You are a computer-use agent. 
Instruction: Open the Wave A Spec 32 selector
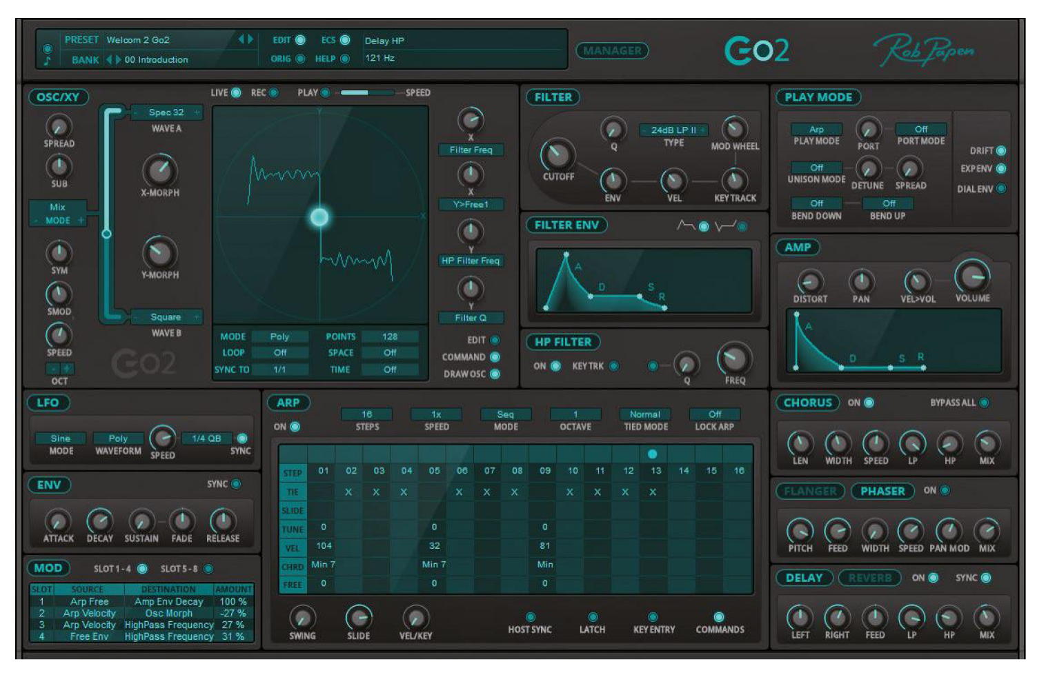point(166,112)
